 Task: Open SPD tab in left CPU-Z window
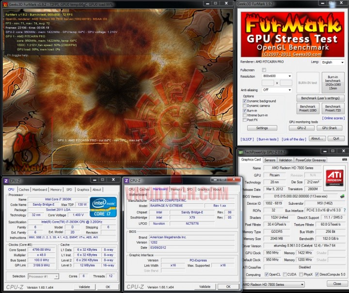pyautogui.click(x=69, y=190)
